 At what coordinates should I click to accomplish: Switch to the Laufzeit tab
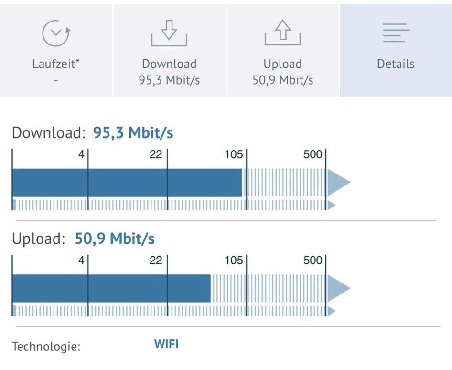pos(56,50)
